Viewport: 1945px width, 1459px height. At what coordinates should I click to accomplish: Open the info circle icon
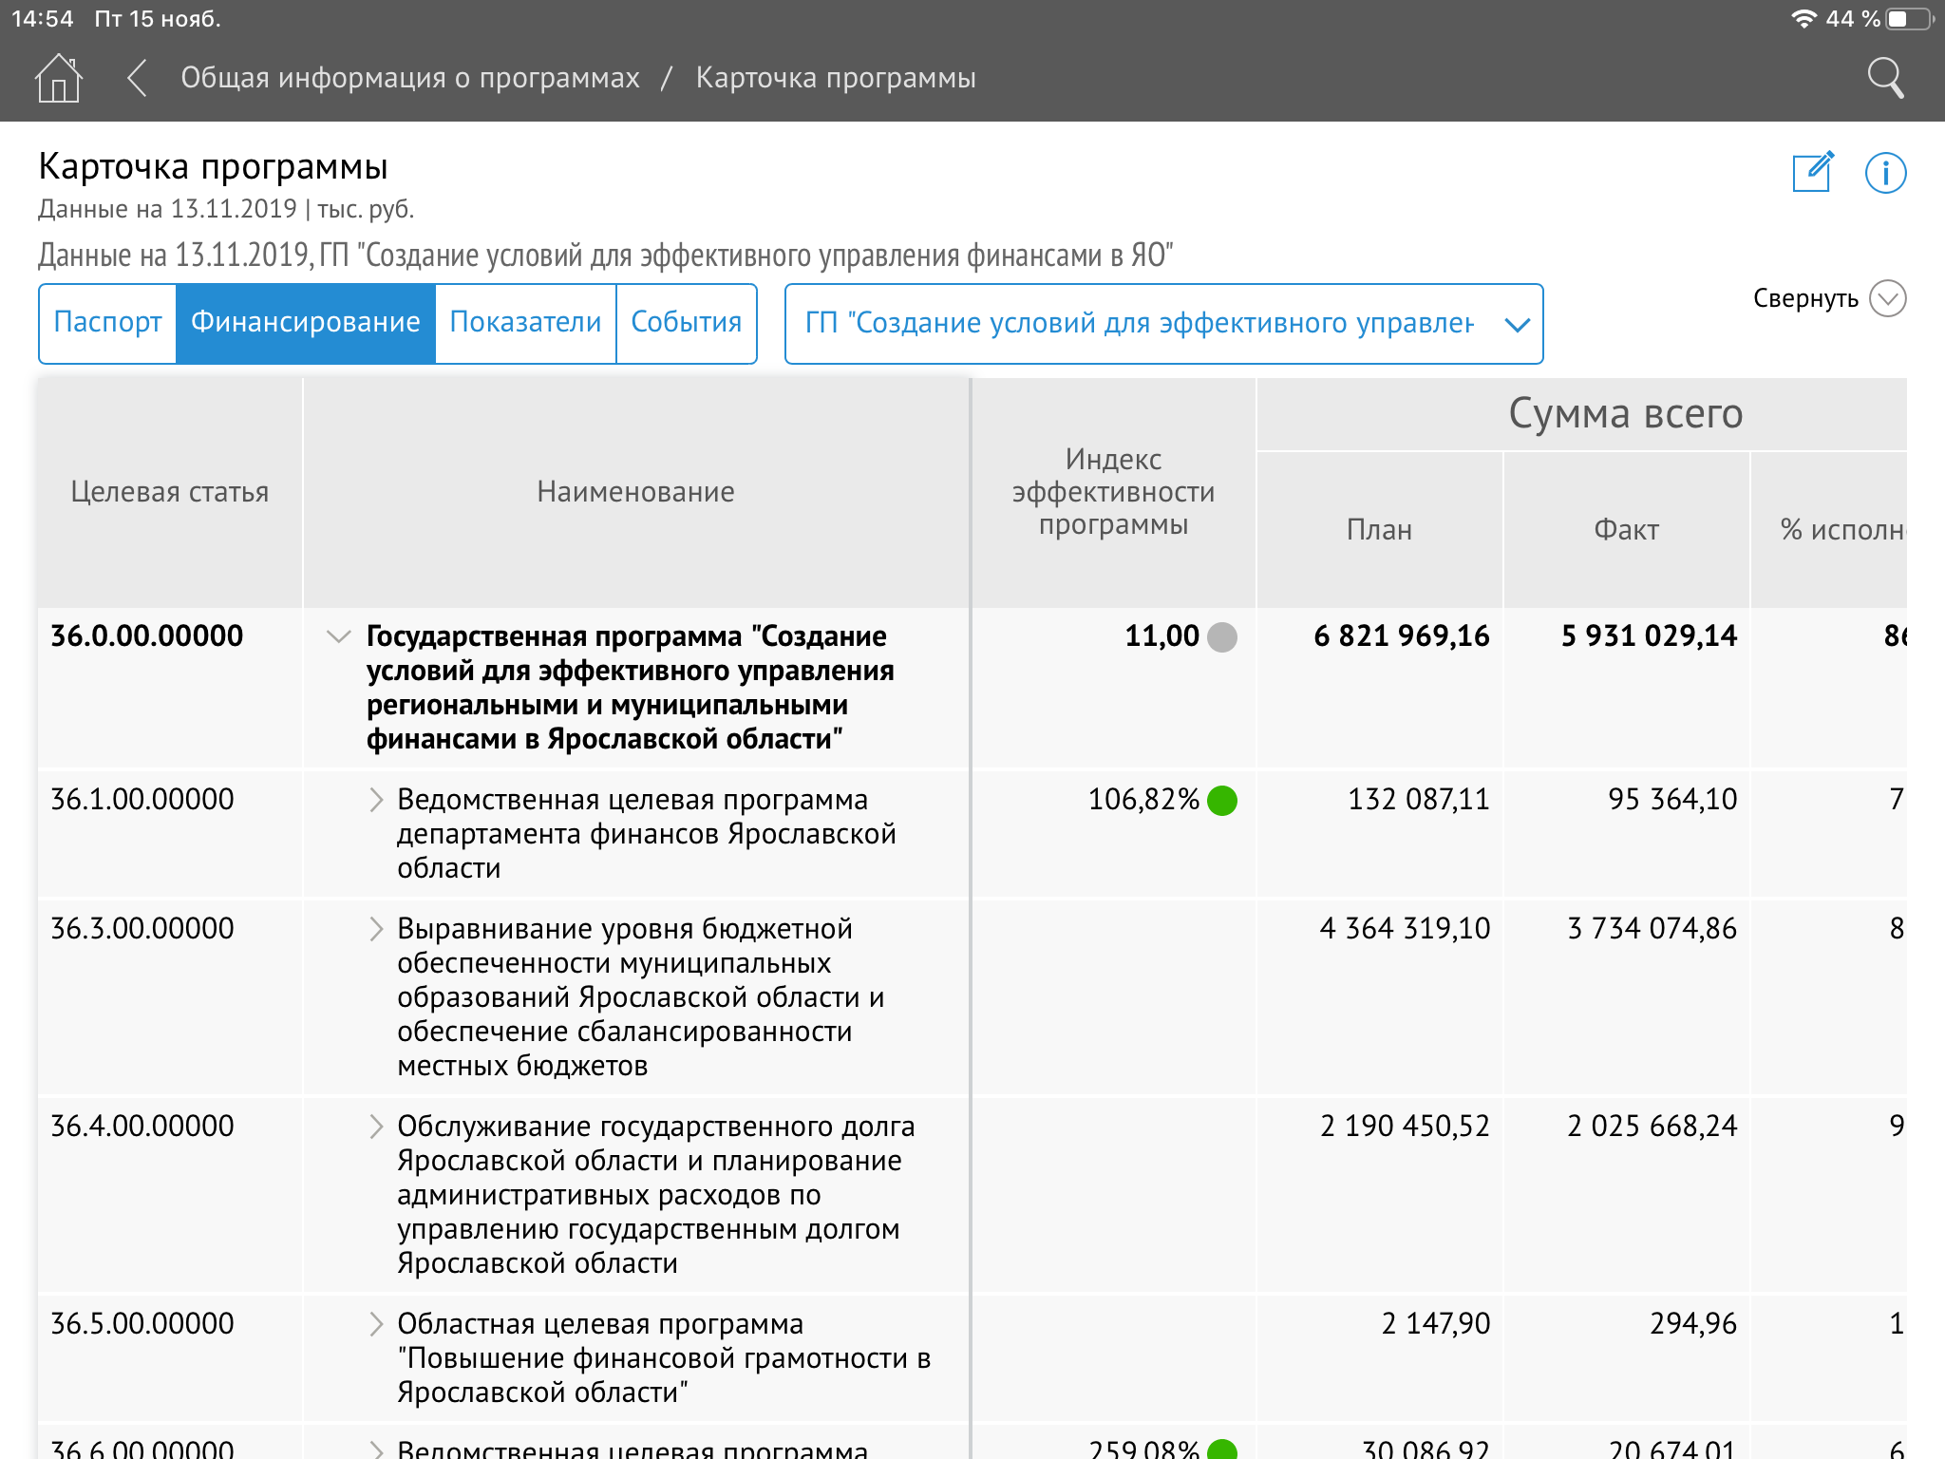(x=1885, y=173)
